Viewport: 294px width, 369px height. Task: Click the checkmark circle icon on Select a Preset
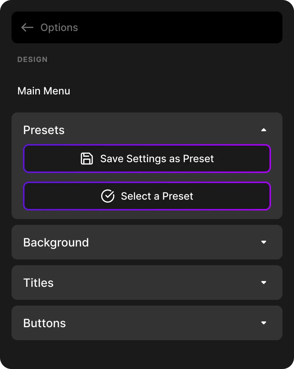pos(107,196)
